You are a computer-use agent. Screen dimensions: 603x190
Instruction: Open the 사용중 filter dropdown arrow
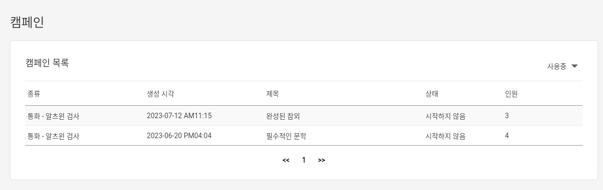[x=574, y=66]
